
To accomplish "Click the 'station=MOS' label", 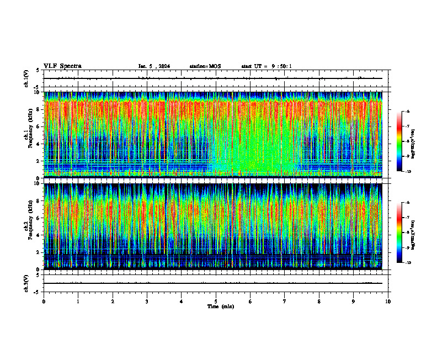I will click(205, 66).
